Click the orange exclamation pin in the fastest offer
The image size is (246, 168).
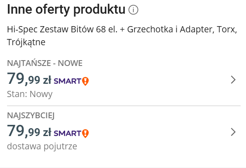(85, 134)
